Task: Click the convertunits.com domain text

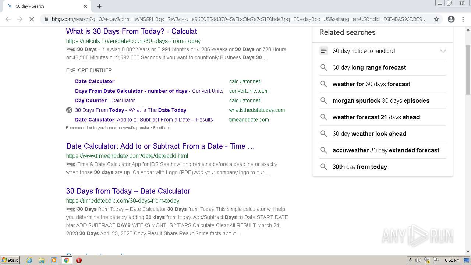Action: coord(249,91)
